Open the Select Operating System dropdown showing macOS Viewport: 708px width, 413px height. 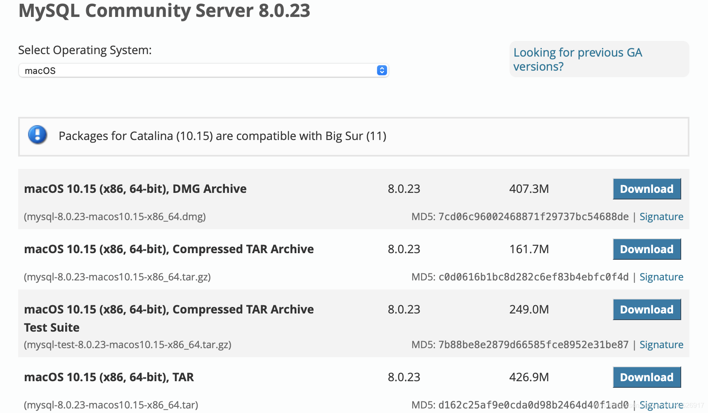[203, 71]
